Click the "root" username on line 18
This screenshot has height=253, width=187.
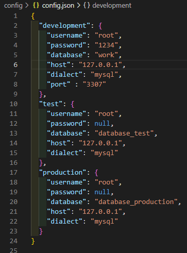[x=106, y=182]
